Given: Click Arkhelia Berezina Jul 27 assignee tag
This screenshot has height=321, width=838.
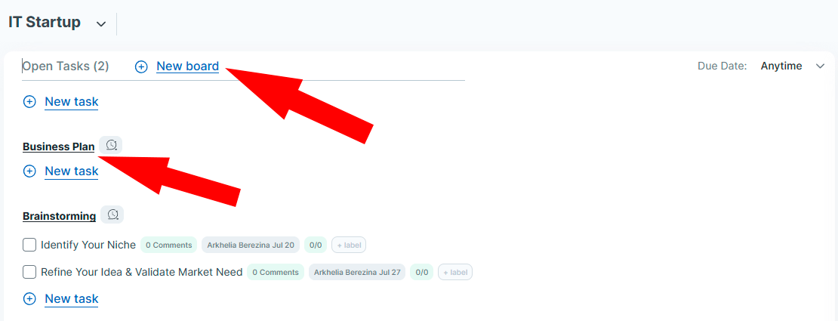Looking at the screenshot, I should pos(357,272).
